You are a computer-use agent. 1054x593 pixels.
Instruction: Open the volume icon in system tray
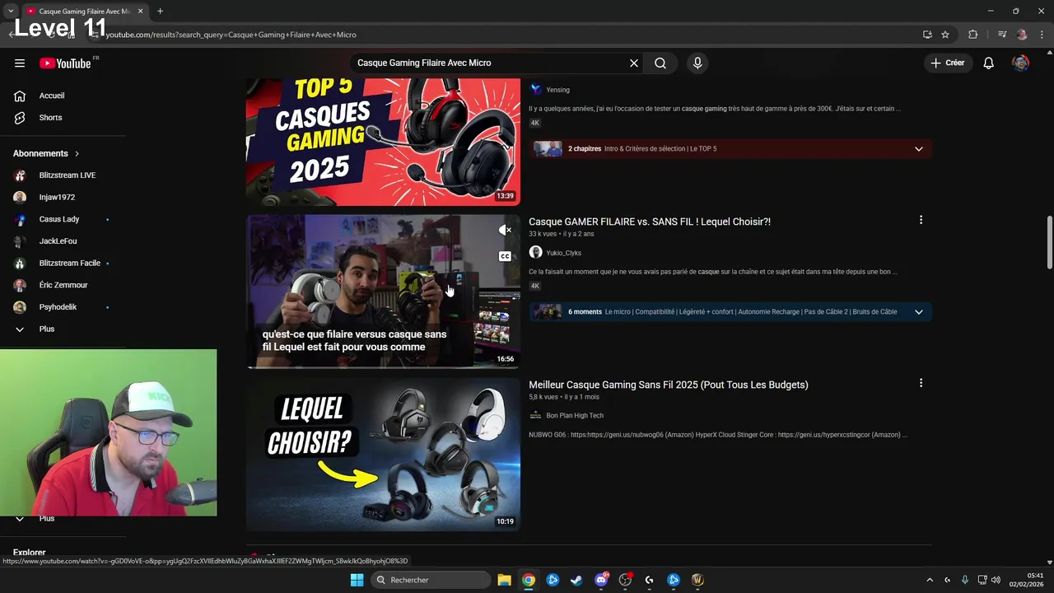point(996,580)
